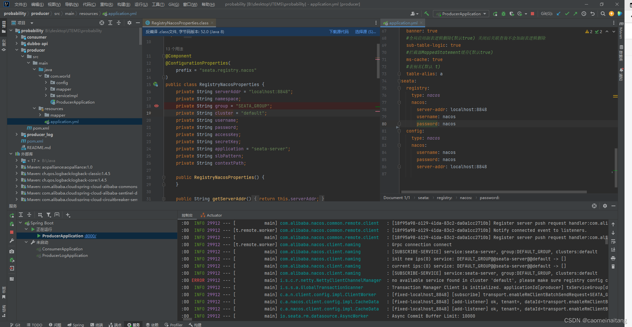Click the 下载源代码 link in the decompiler banner
The height and width of the screenshot is (327, 632).
(x=339, y=31)
